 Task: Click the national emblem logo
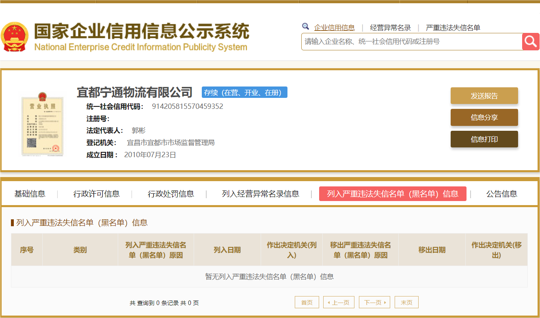(x=15, y=37)
